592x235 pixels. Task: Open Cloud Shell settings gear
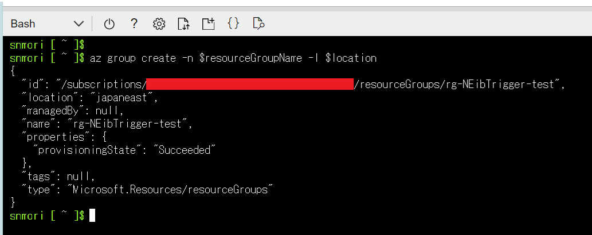159,23
